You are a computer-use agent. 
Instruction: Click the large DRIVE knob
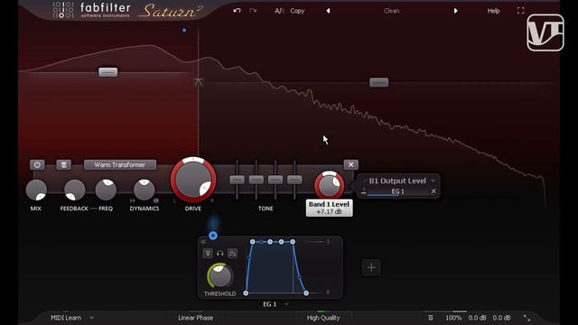pyautogui.click(x=193, y=181)
